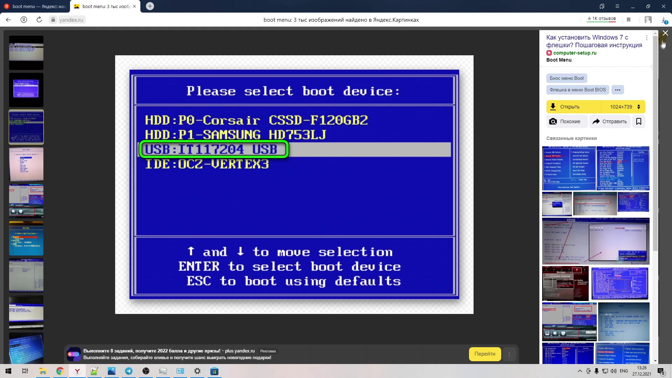Click the browser reload page icon
This screenshot has width=672, height=378.
coord(39,20)
